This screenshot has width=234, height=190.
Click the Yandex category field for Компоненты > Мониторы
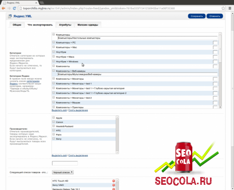215,79
